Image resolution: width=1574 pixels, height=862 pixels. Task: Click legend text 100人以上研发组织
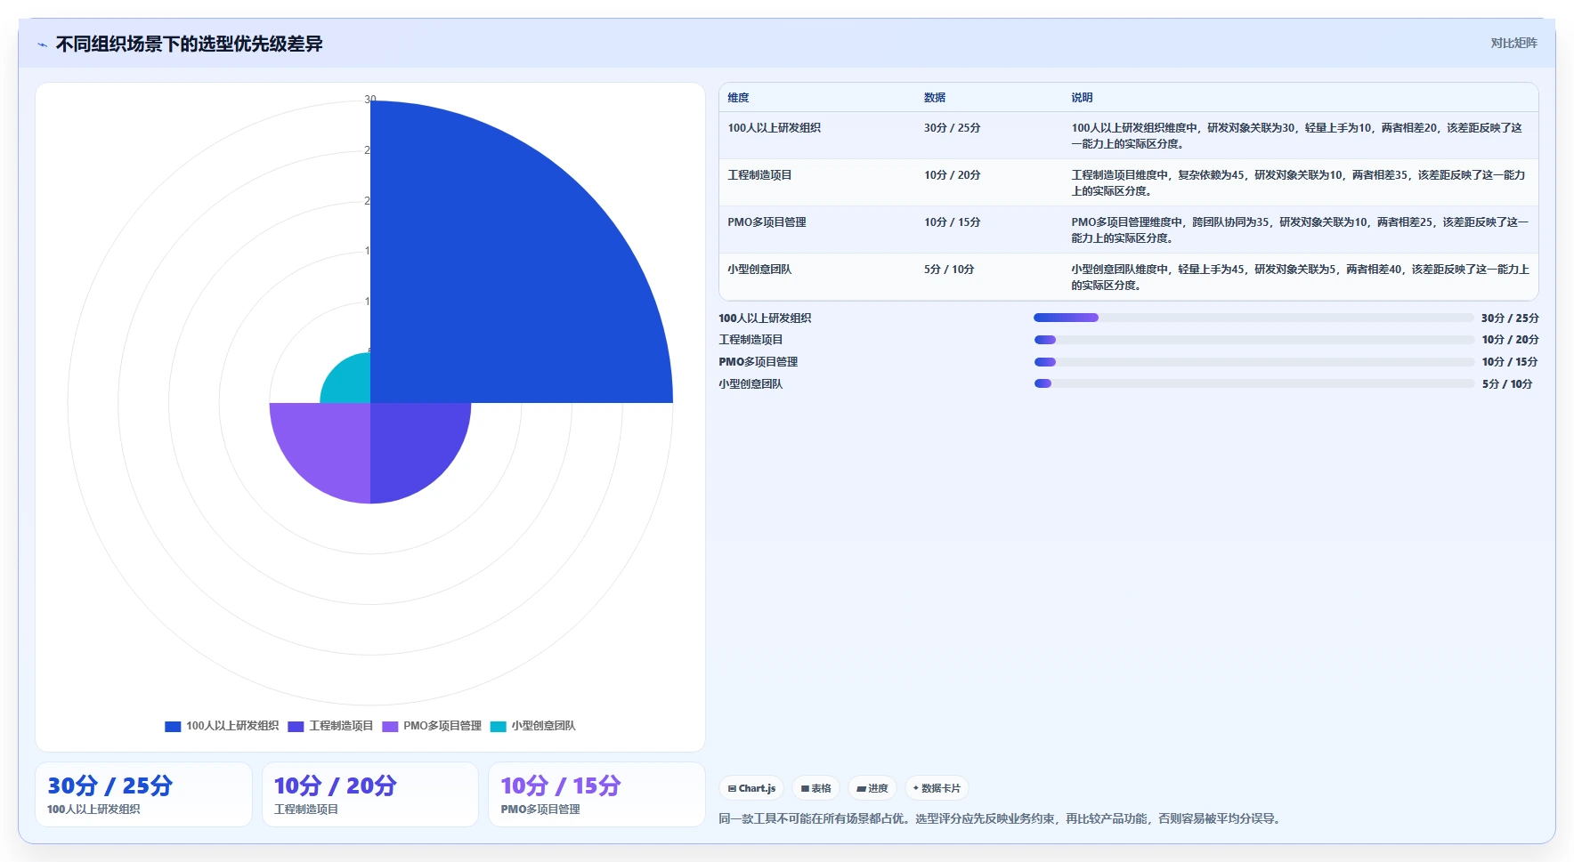(x=232, y=726)
